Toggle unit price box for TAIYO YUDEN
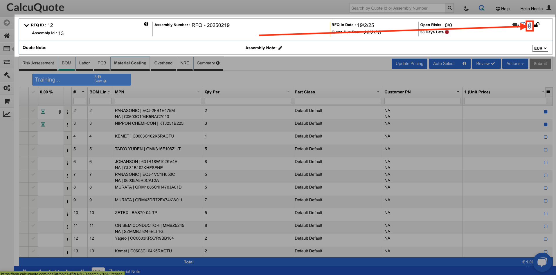Screen dimensions: 556x275 [x=546, y=150]
